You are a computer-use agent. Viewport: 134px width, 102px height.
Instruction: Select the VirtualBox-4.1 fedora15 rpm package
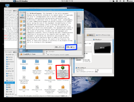(x=50, y=70)
